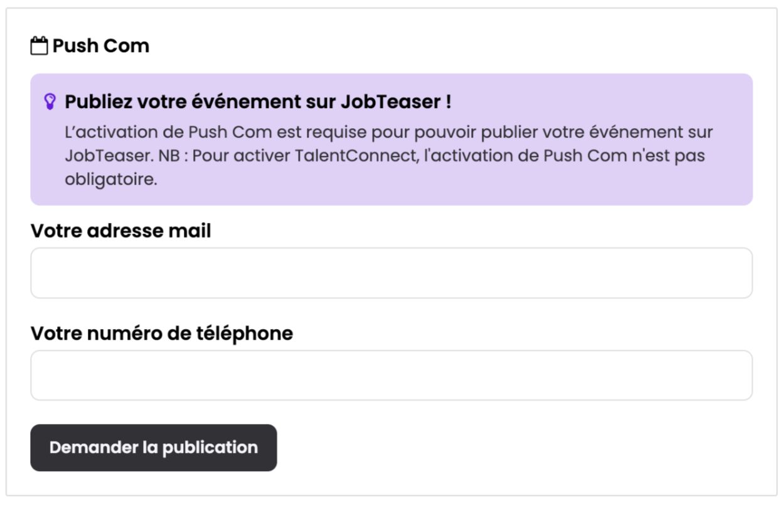Click the Push Com section heading

point(100,46)
